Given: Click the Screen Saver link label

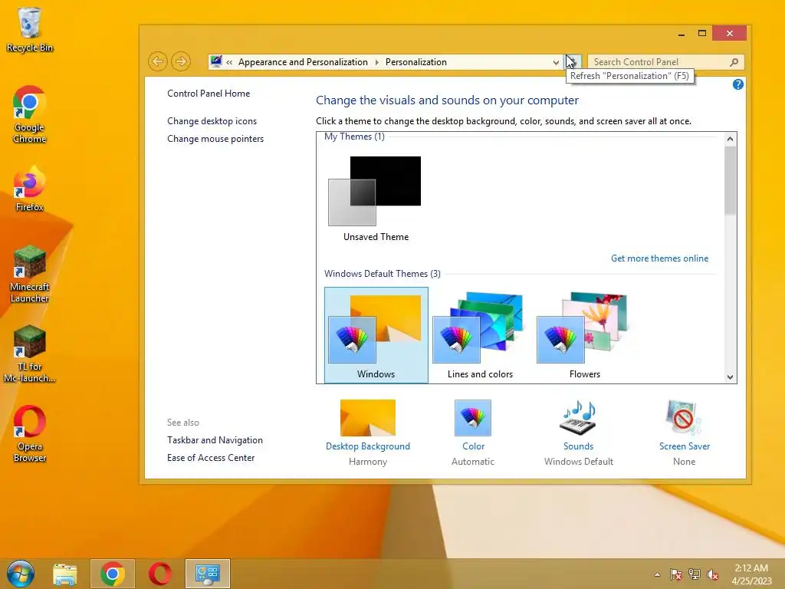Looking at the screenshot, I should tap(684, 446).
